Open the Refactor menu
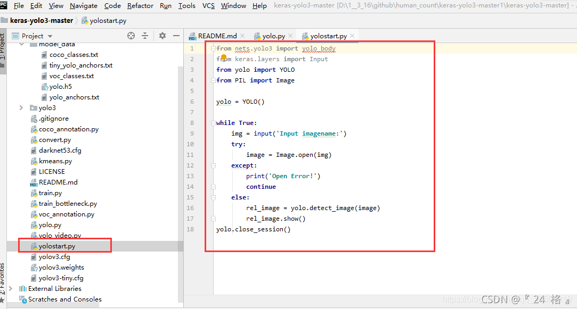 click(140, 6)
